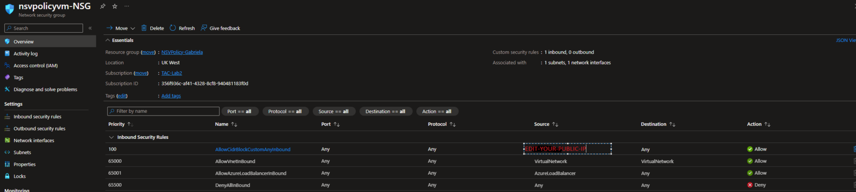Select the AllowVnetInBound rule row
856x192 pixels.
pos(480,161)
